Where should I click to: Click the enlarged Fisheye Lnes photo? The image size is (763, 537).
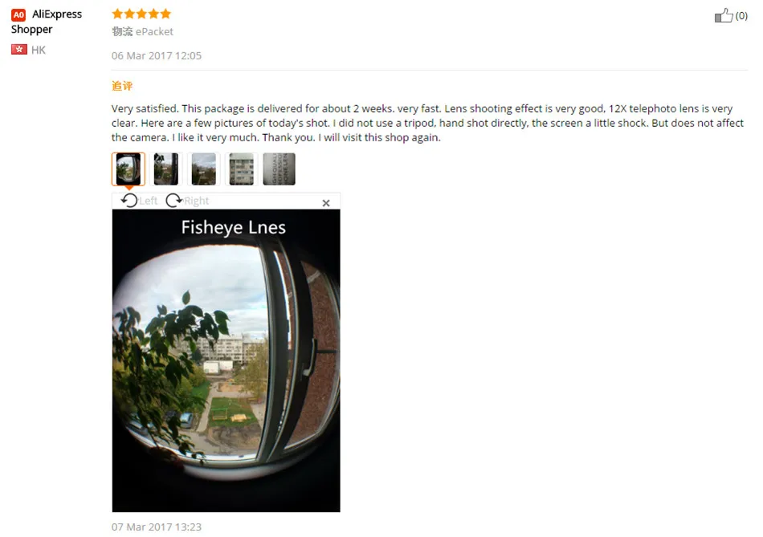pyautogui.click(x=226, y=360)
